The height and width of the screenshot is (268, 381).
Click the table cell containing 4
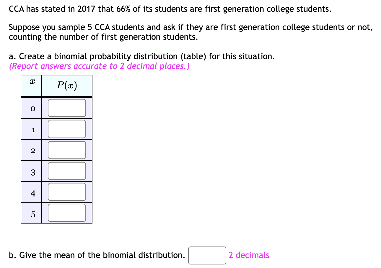point(31,192)
